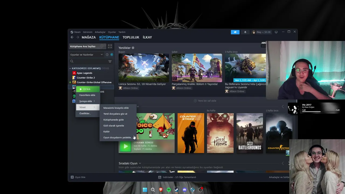Click the forward navigation arrow
Image resolution: width=345 pixels, height=194 pixels.
[78, 37]
